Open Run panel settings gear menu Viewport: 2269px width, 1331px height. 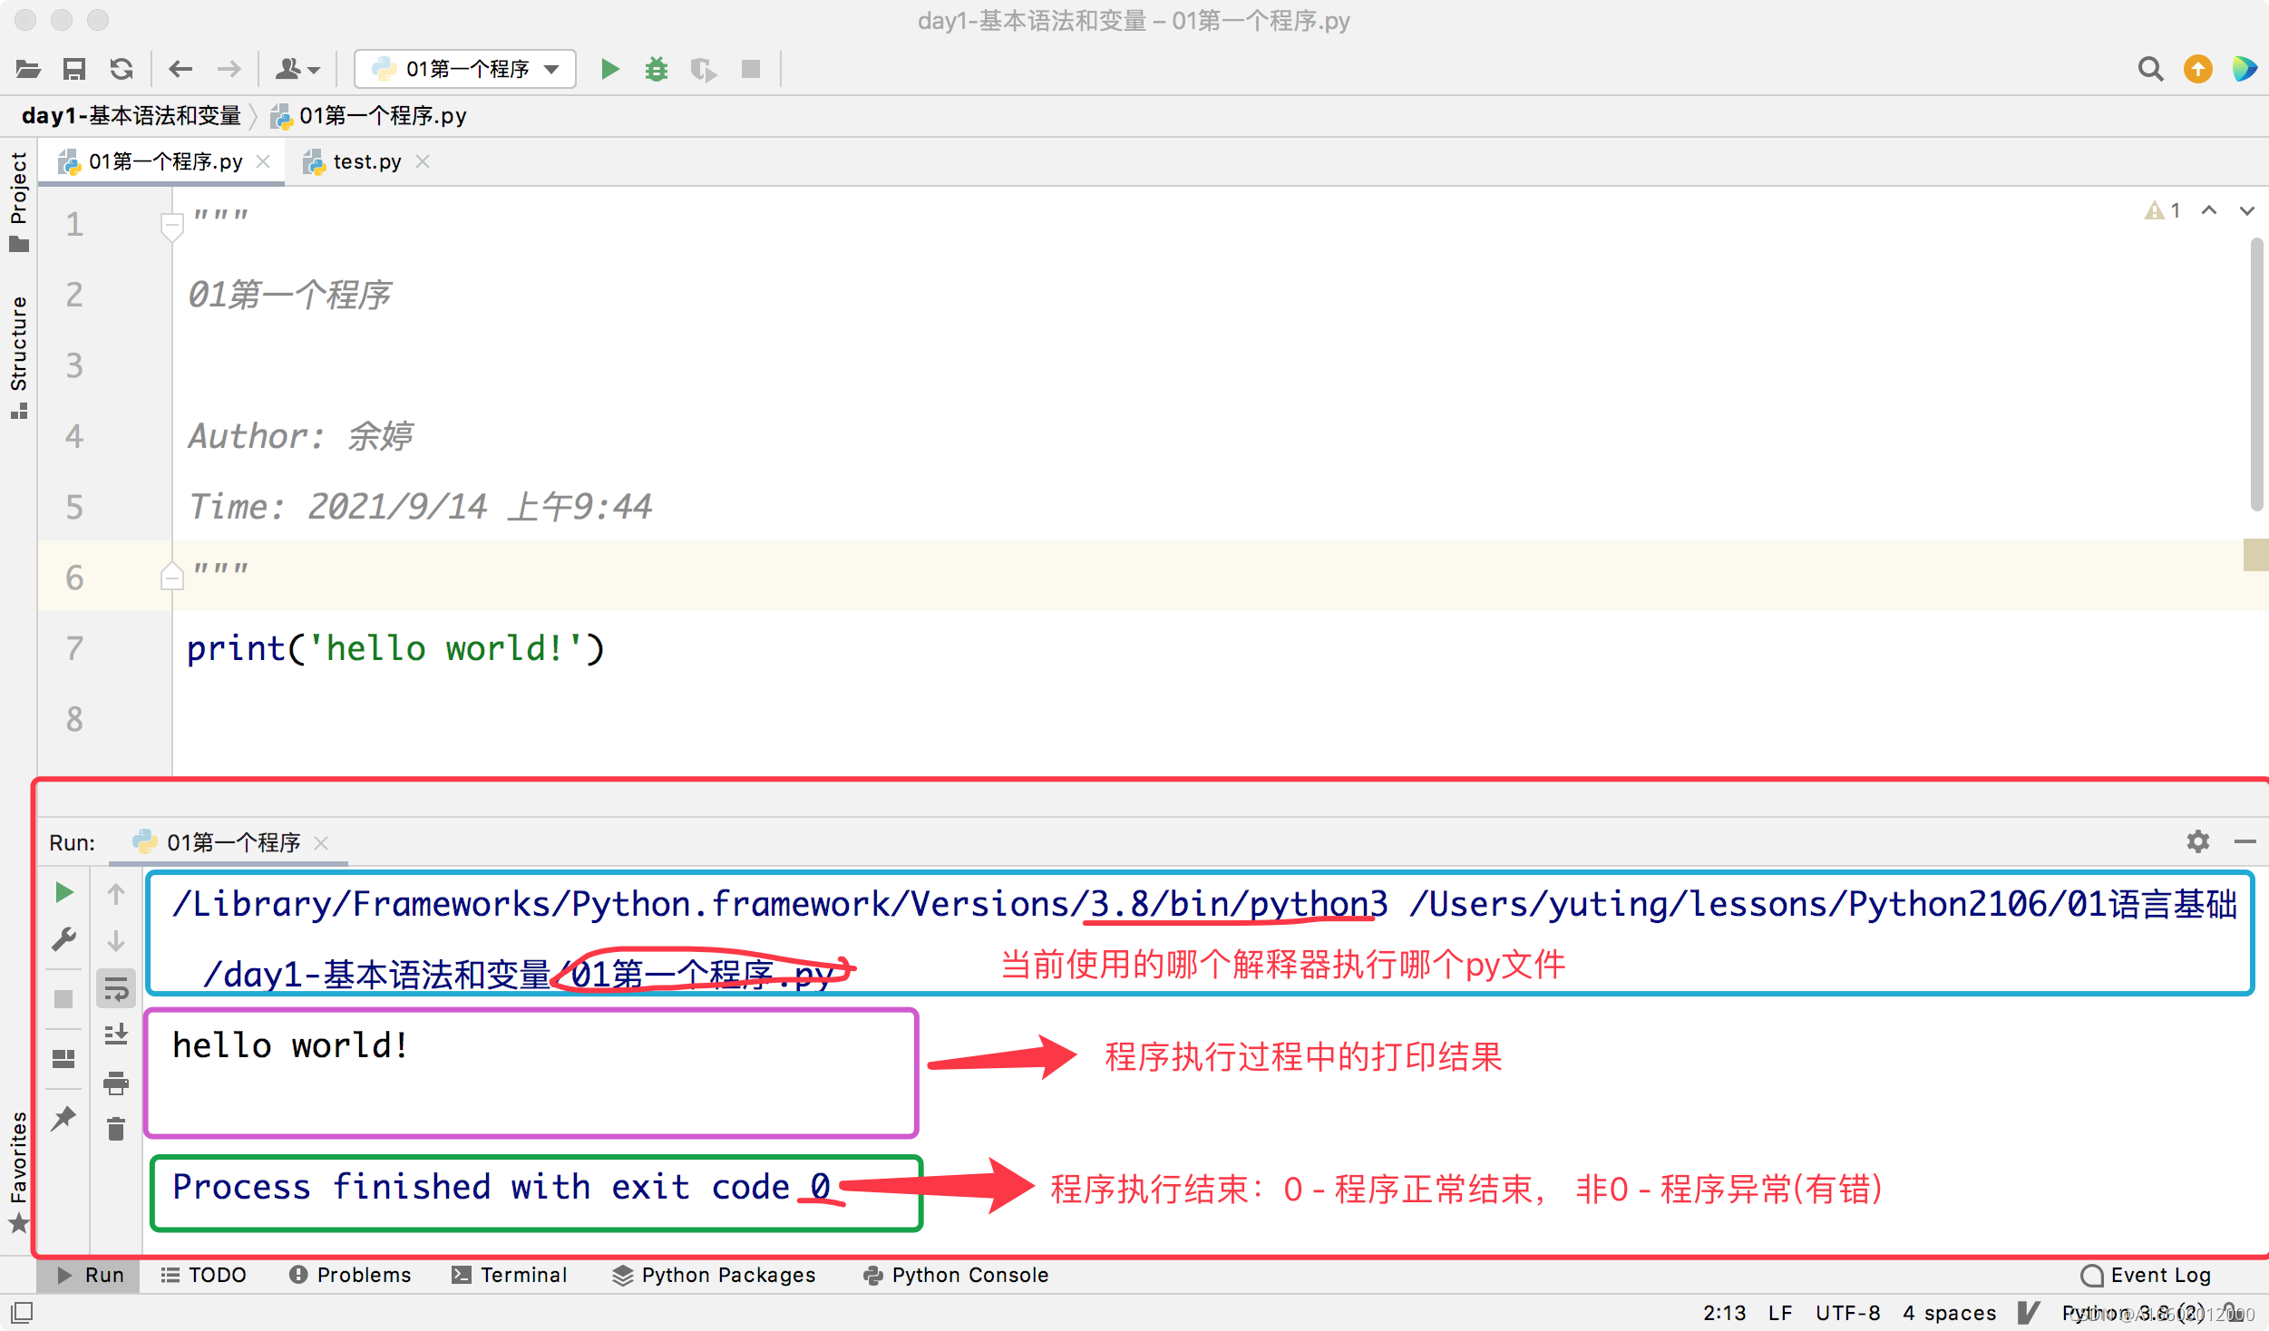(x=2197, y=841)
